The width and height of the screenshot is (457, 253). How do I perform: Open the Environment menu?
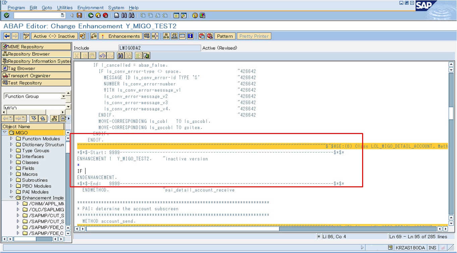point(91,7)
